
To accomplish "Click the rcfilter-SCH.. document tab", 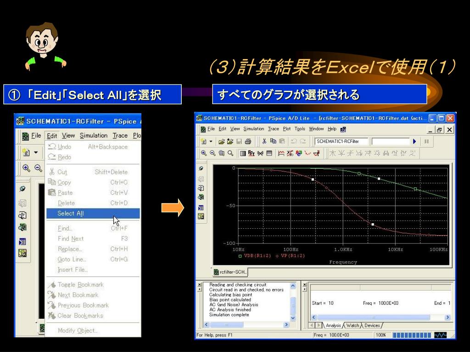I will point(230,272).
